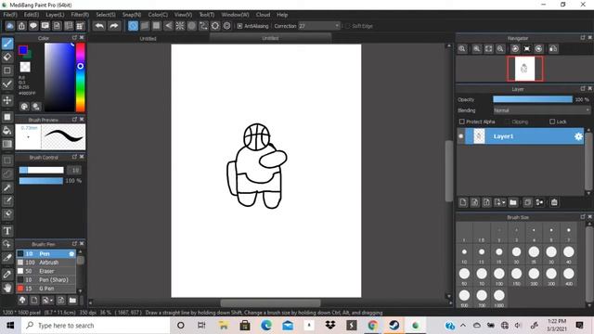This screenshot has height=334, width=594.
Task: Open Steam from the taskbar
Action: tap(394, 326)
